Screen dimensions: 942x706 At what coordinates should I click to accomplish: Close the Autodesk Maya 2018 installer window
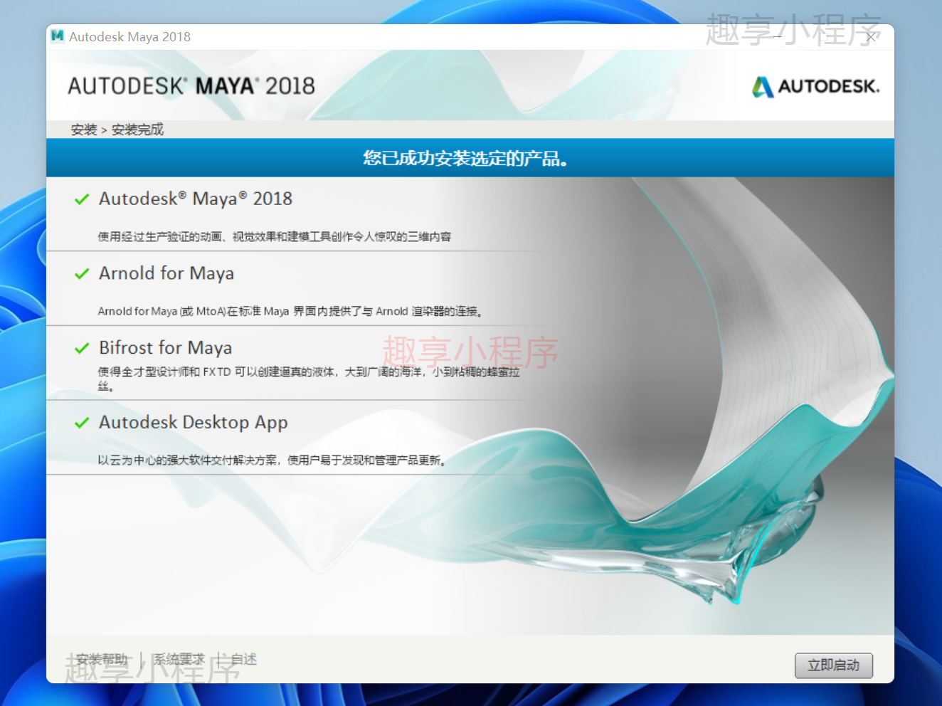871,36
